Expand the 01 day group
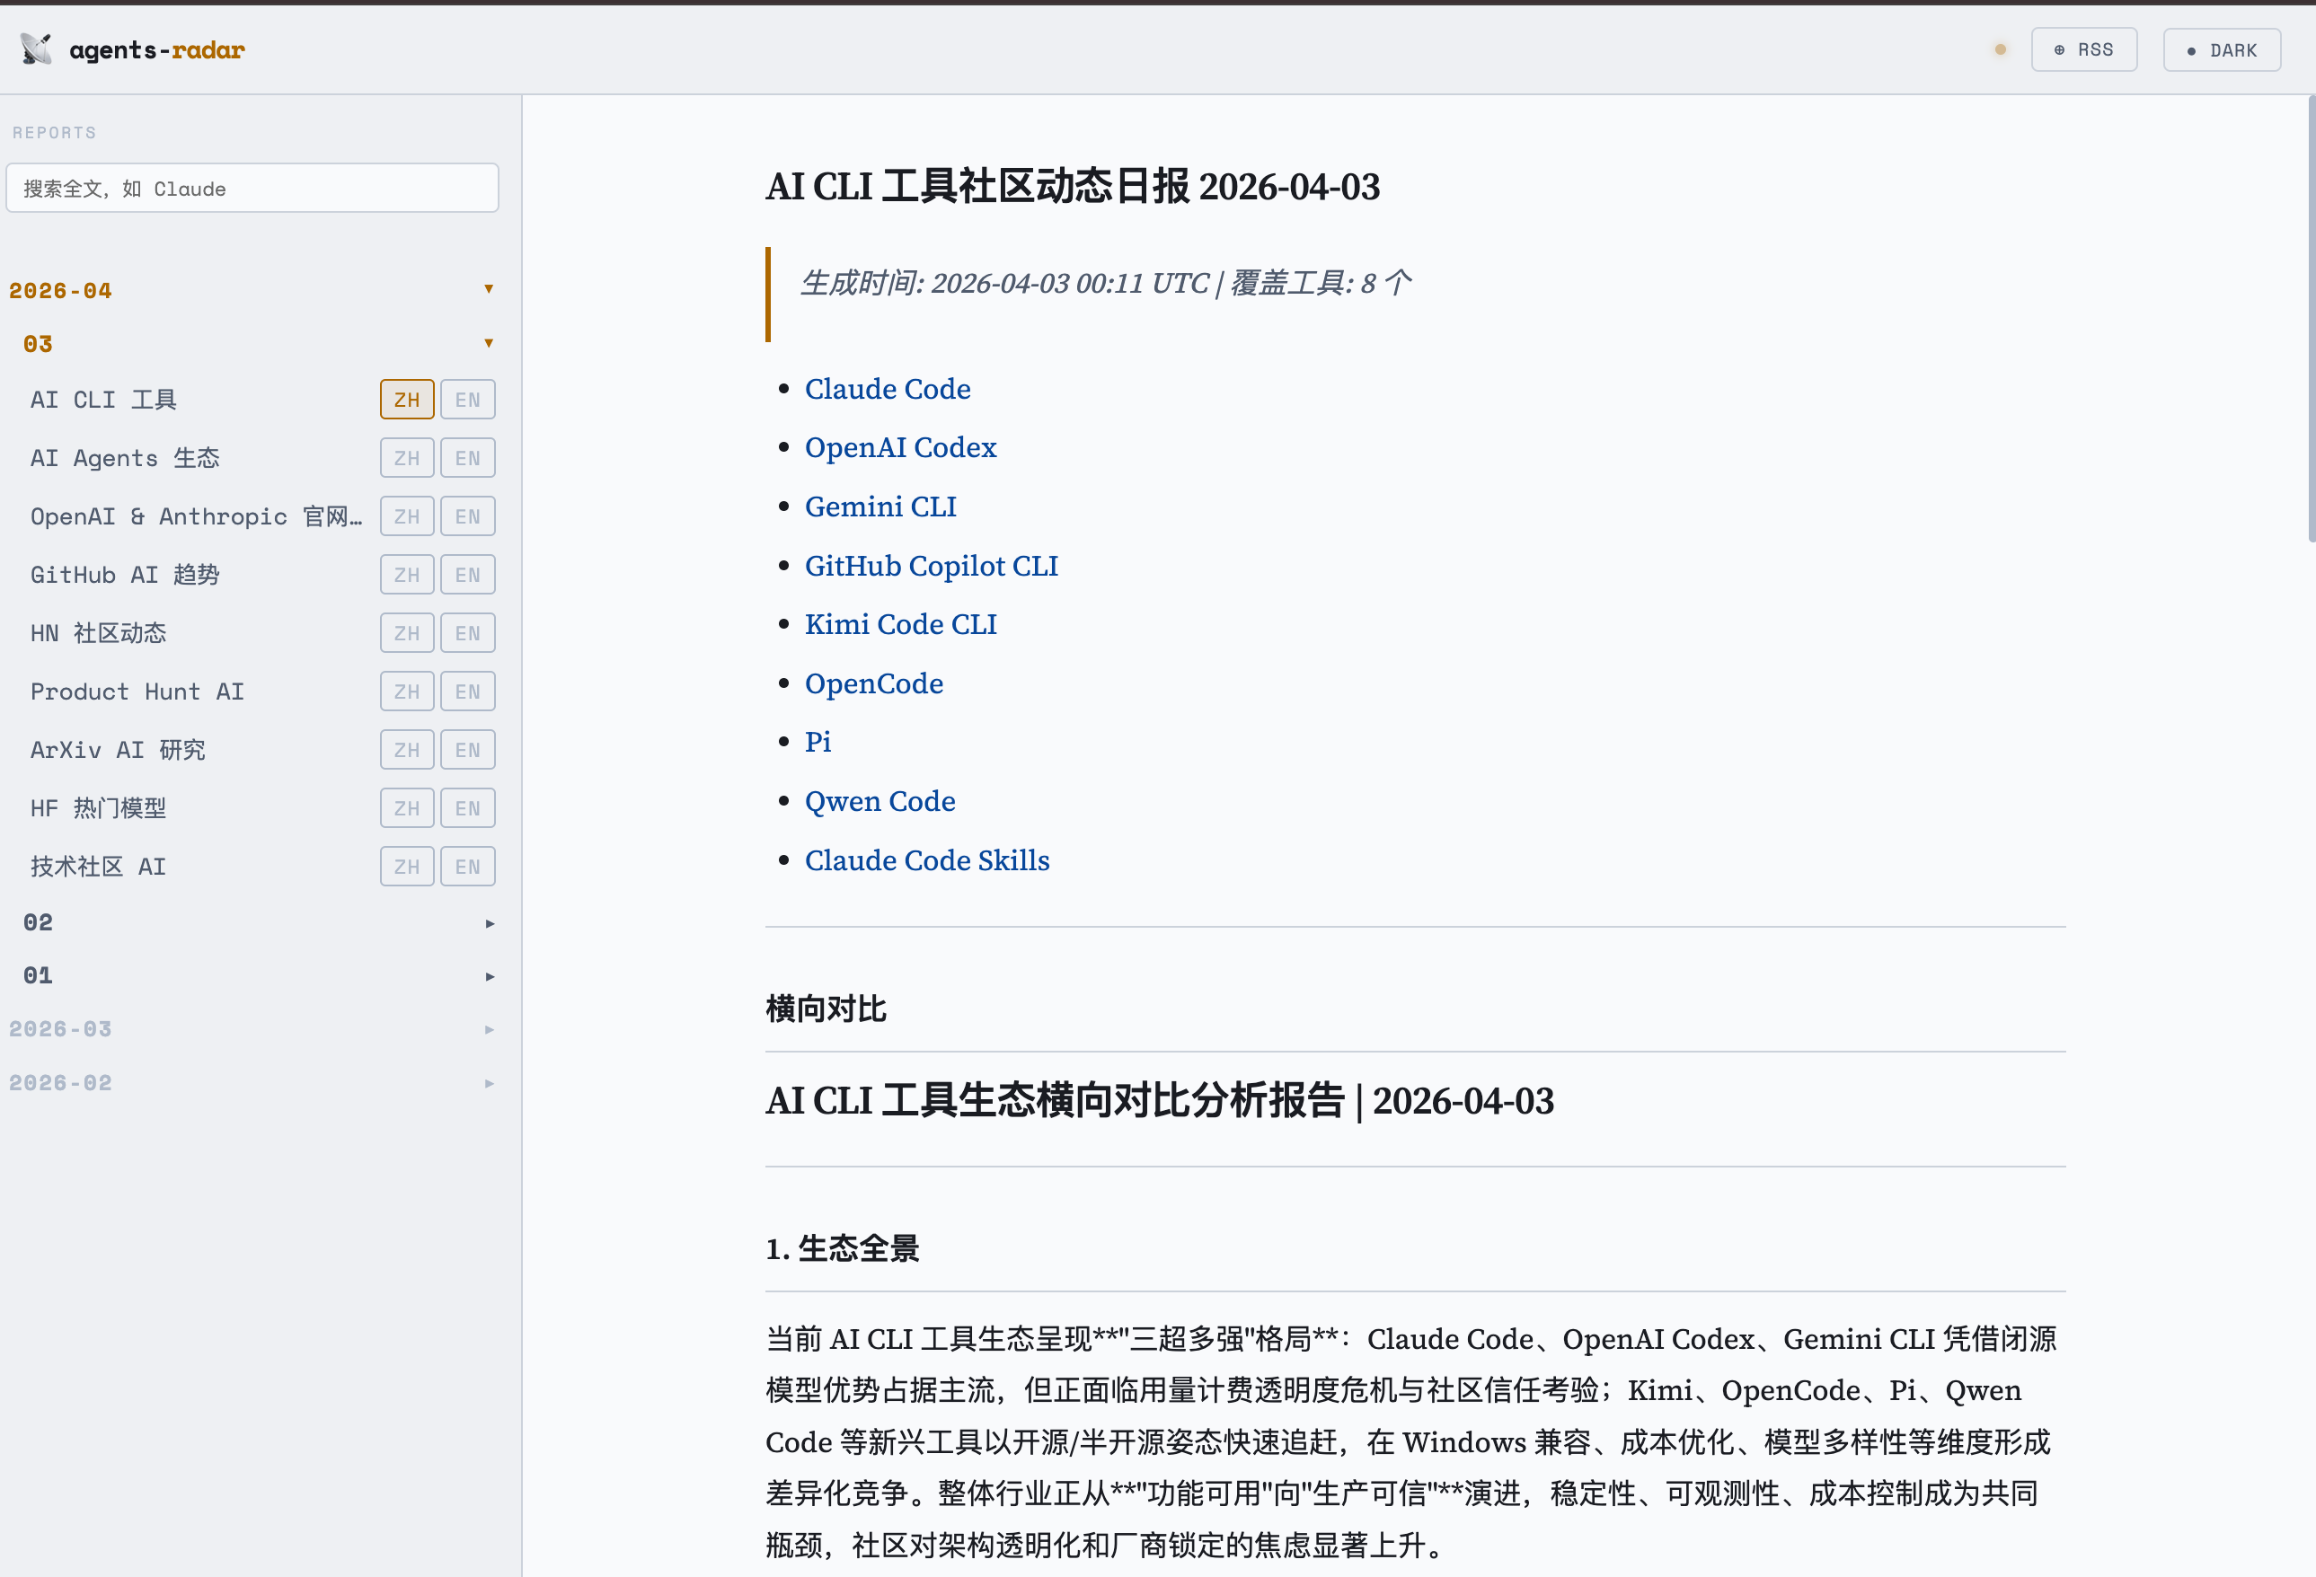2316x1577 pixels. click(257, 975)
